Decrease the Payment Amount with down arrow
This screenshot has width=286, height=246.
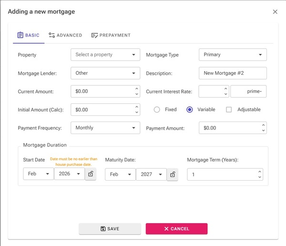coord(263,131)
